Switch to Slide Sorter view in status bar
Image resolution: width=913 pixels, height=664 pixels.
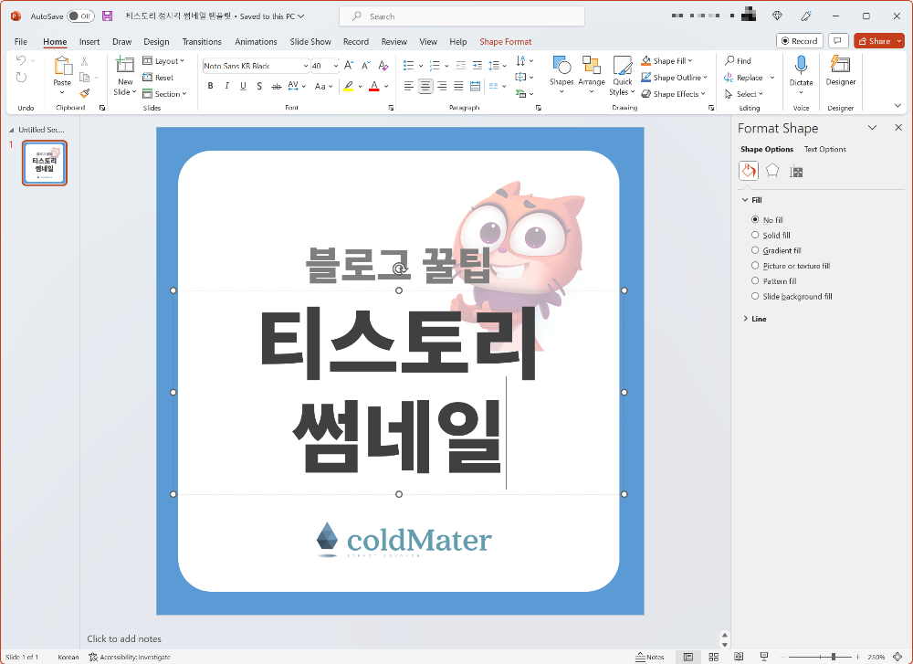tap(712, 656)
